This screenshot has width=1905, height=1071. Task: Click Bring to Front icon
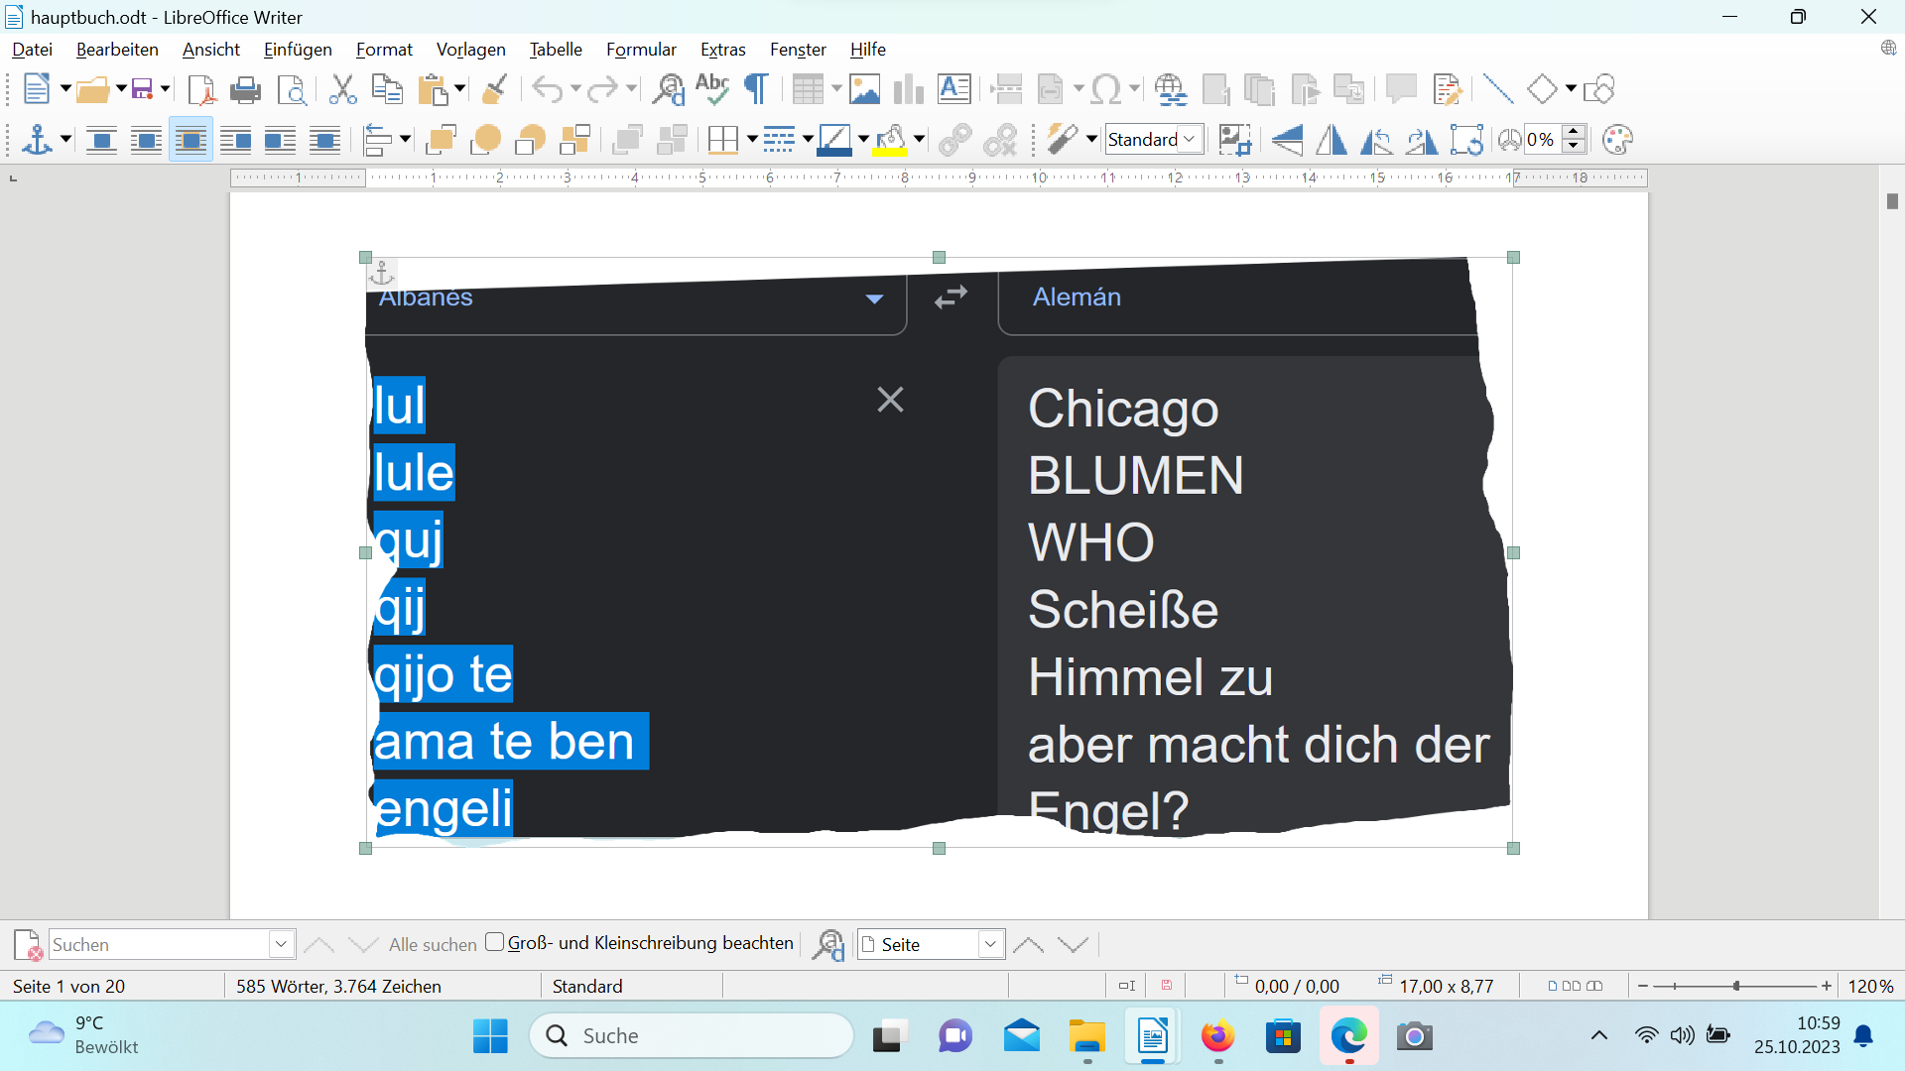click(x=440, y=140)
